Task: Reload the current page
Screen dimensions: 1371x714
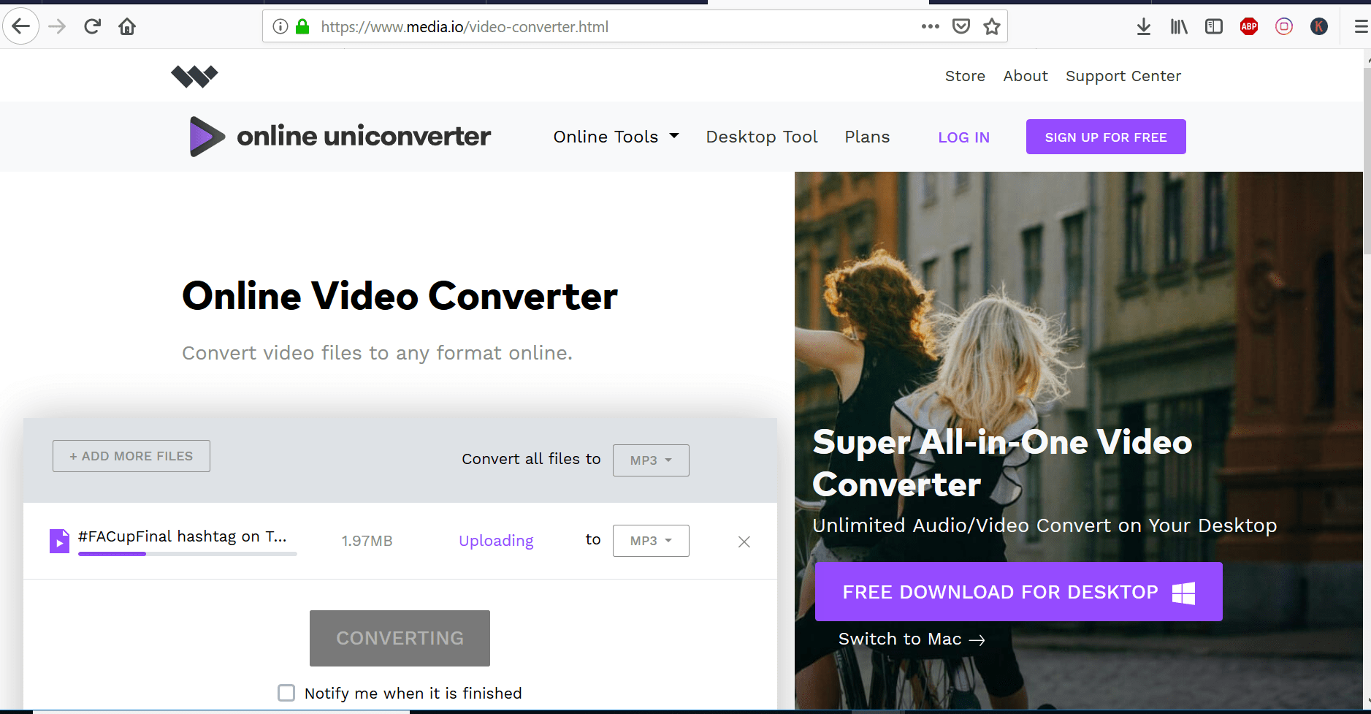Action: 92,26
